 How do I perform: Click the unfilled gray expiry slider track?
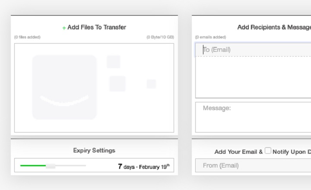[x=71, y=165]
